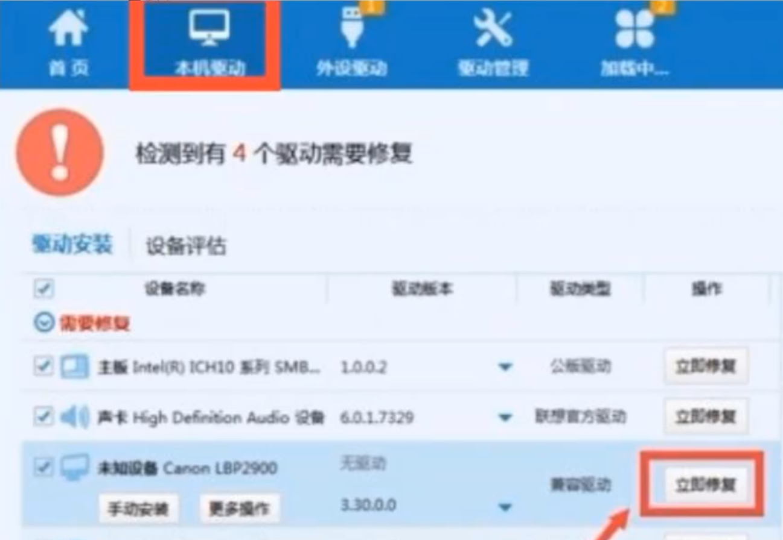This screenshot has height=540, width=783.
Task: Collapse the 需要修复 section
Action: [x=43, y=324]
